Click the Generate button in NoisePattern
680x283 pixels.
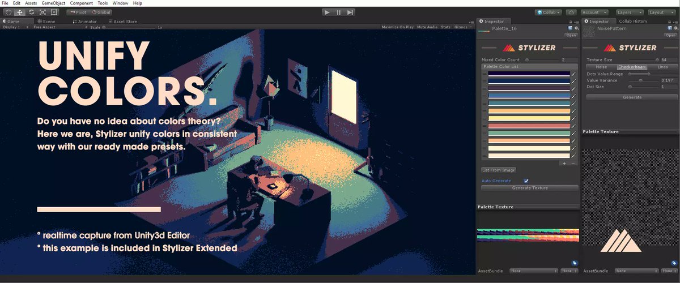632,97
